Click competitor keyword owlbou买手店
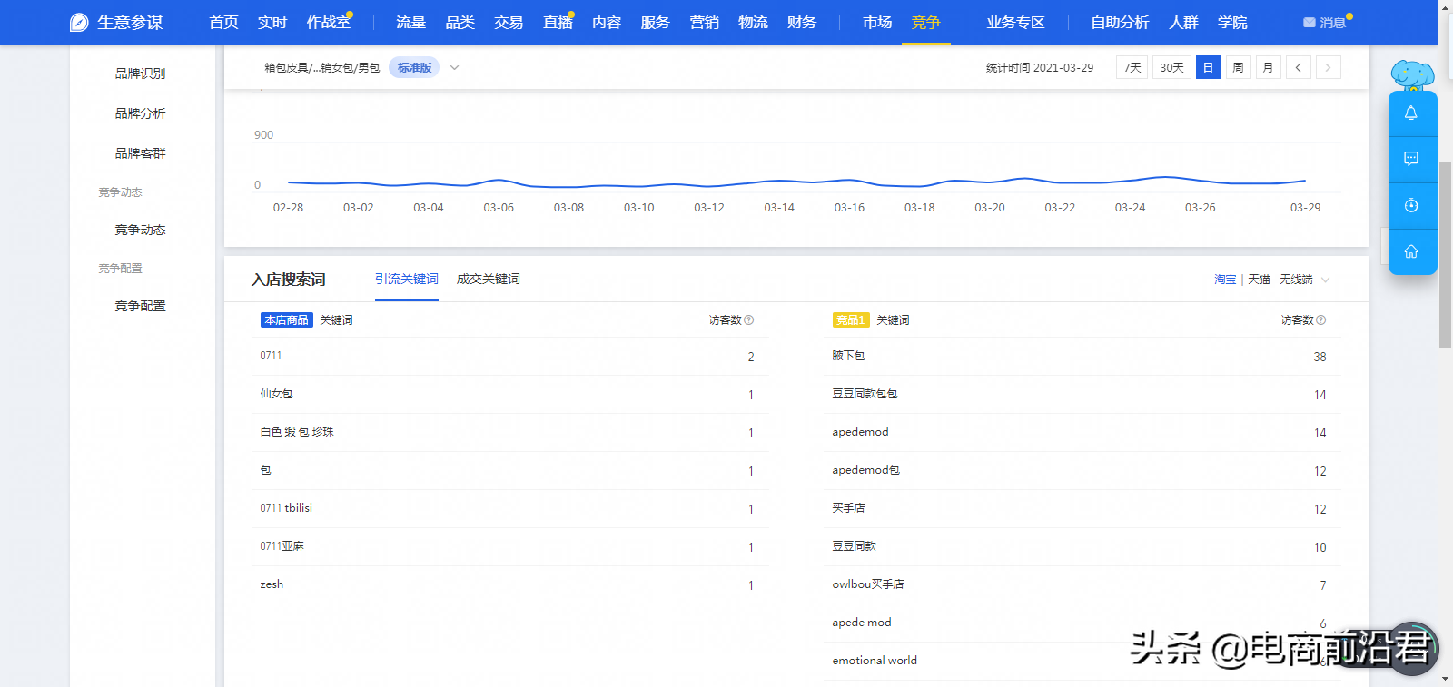The image size is (1453, 687). [868, 584]
